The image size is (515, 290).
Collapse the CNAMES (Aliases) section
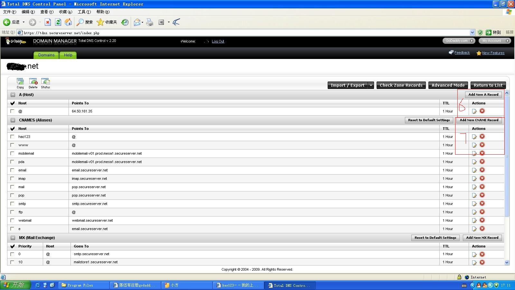[x=13, y=120]
